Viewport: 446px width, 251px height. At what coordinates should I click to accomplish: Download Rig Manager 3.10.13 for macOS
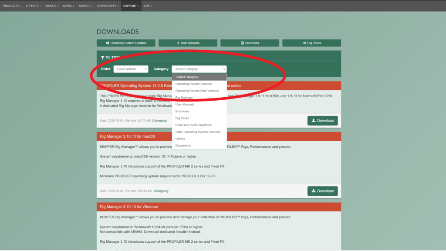coord(322,191)
